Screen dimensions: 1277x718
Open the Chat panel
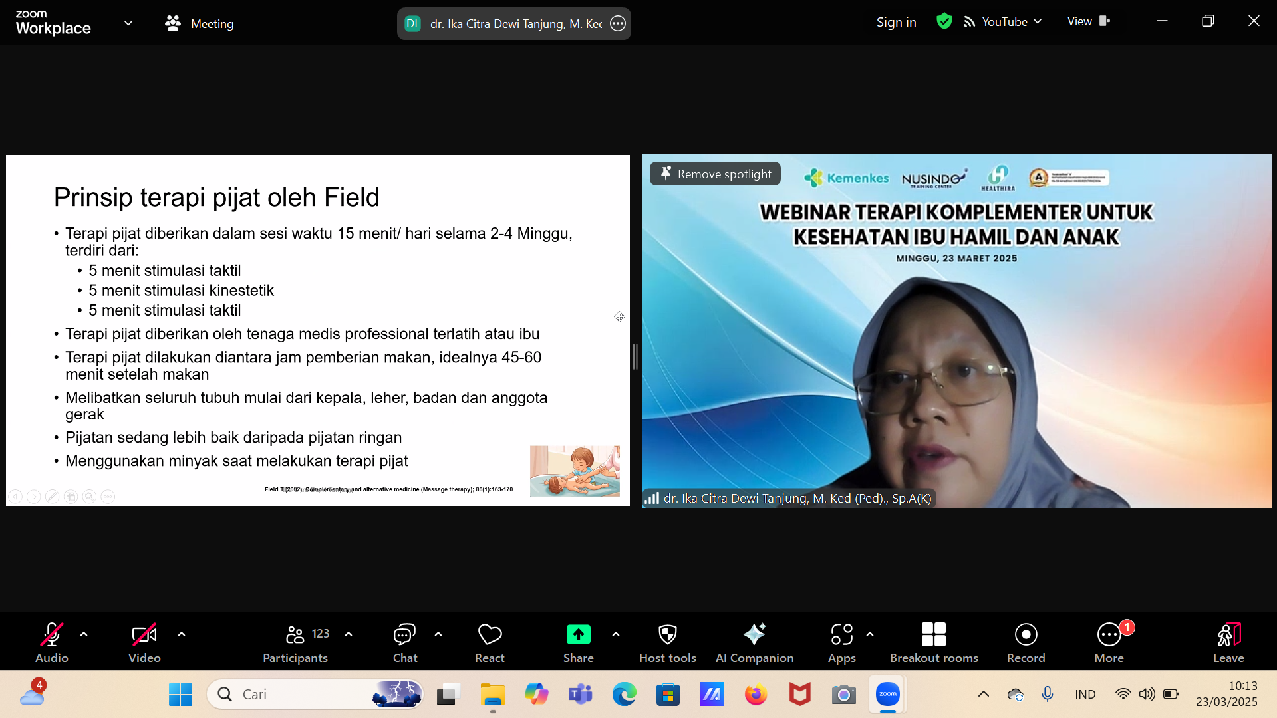[404, 643]
